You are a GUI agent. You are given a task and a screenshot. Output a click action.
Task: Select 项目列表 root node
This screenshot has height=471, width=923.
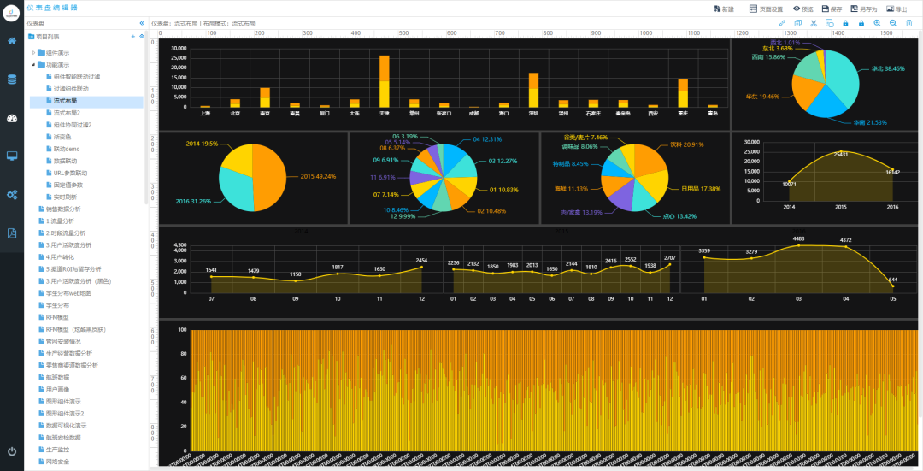click(x=48, y=37)
